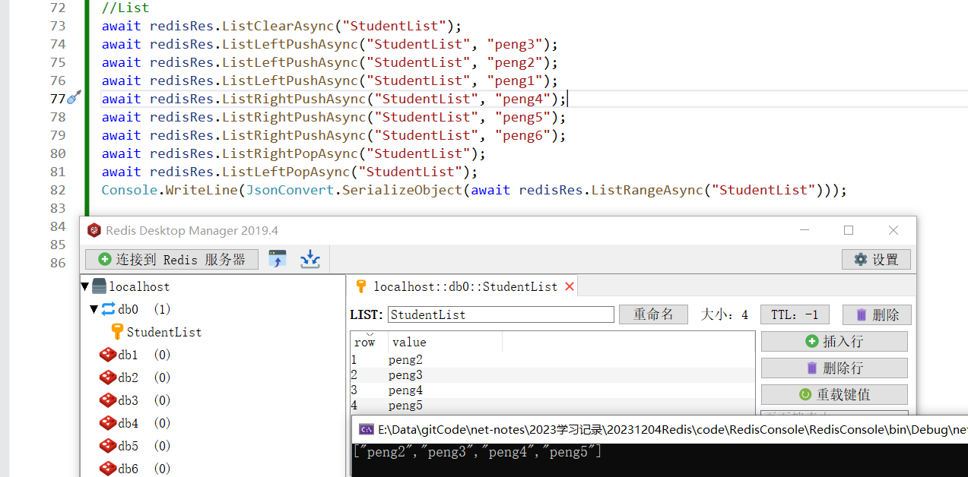Open 设置 settings button
This screenshot has height=477, width=968.
pyautogui.click(x=876, y=259)
